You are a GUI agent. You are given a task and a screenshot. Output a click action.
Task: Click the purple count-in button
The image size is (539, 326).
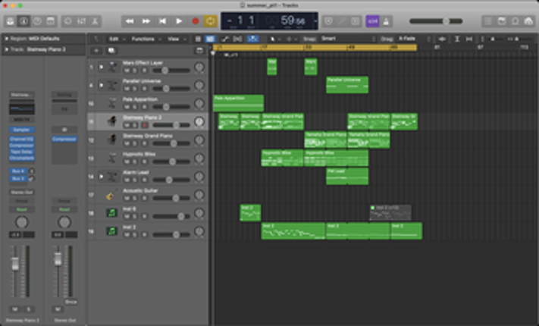click(x=371, y=21)
